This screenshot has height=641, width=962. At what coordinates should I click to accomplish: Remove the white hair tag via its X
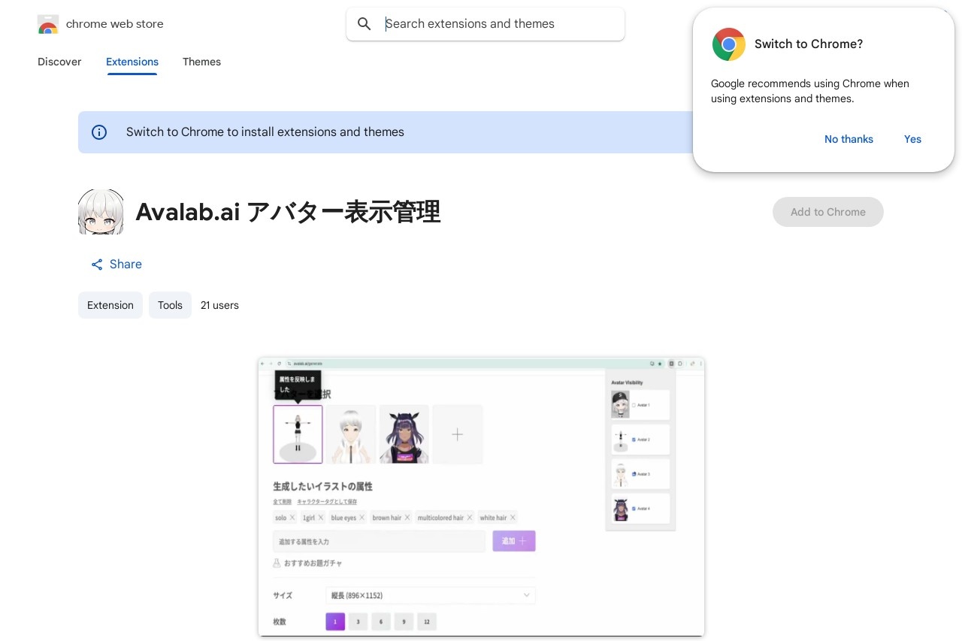pos(513,518)
